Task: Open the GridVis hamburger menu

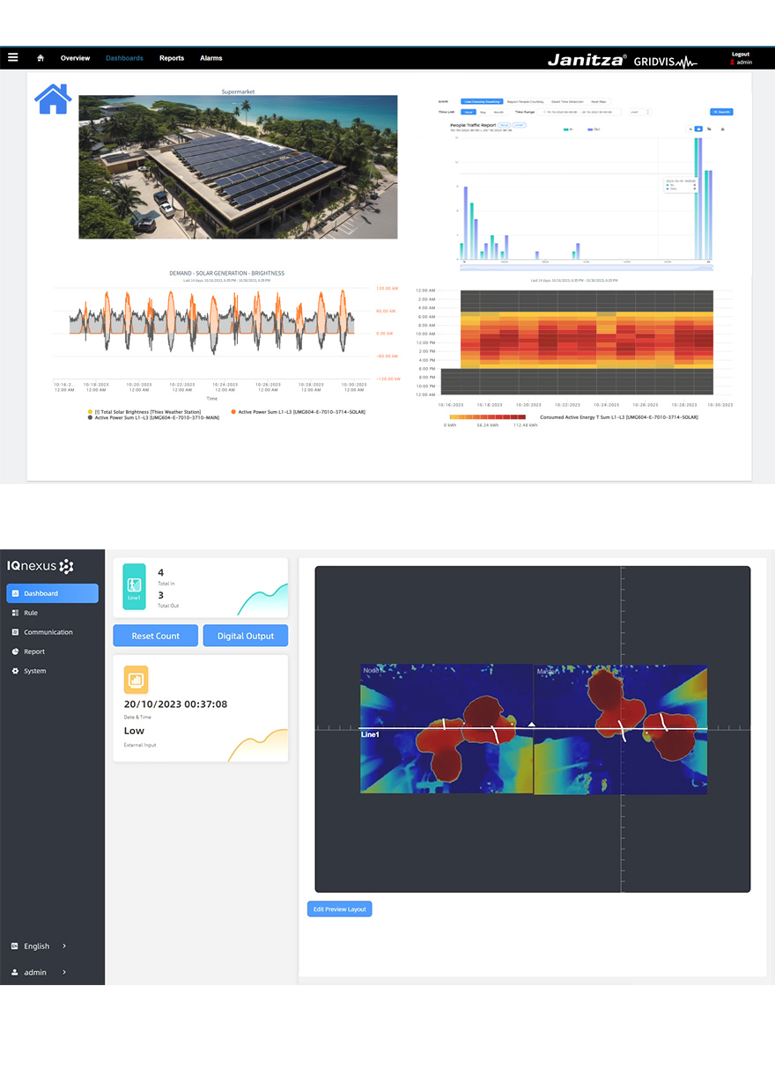Action: 12,57
